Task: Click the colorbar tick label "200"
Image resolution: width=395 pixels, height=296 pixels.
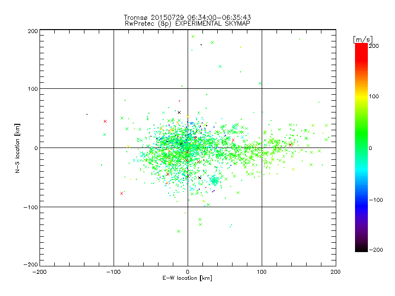Action: 374,46
